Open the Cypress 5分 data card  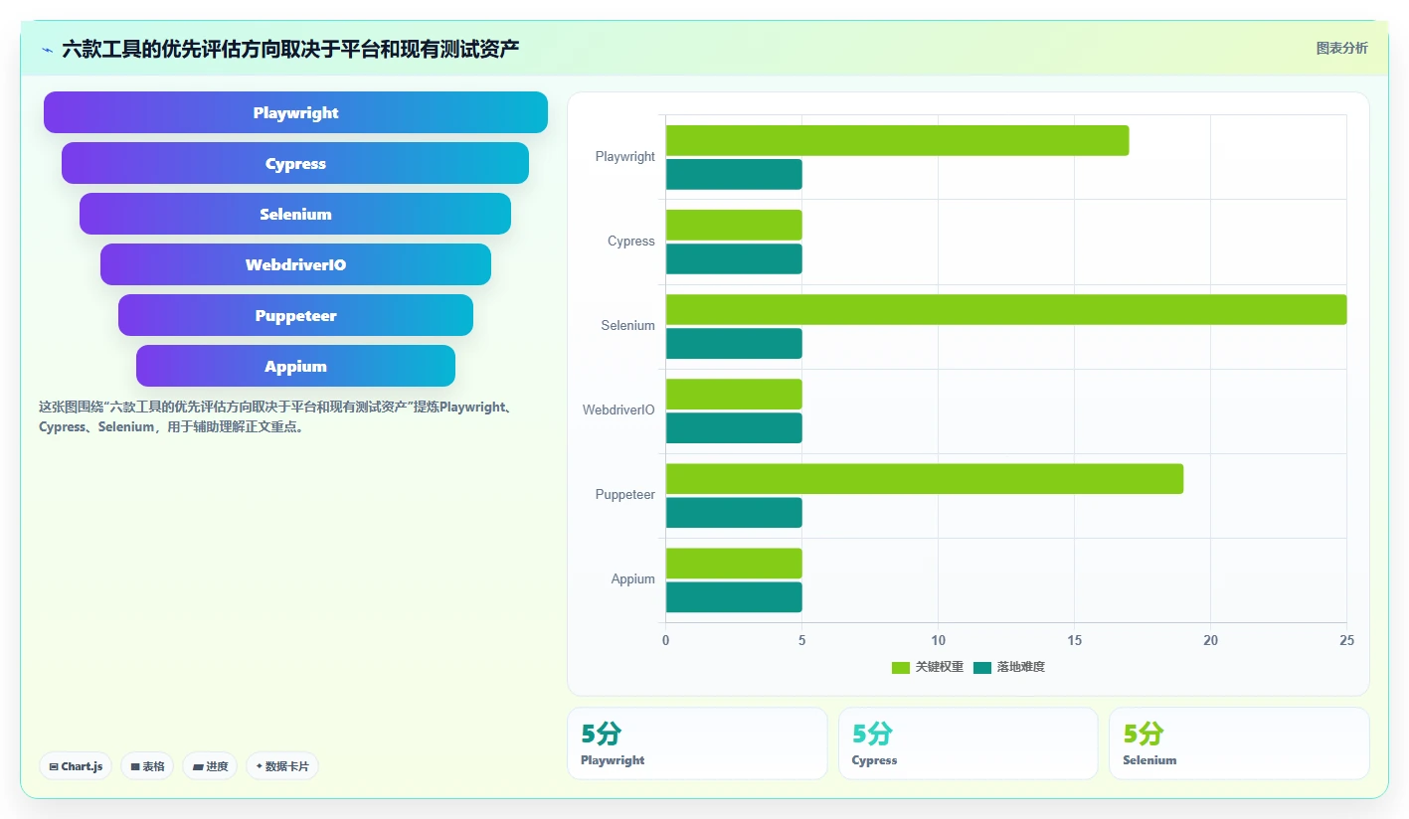click(969, 743)
